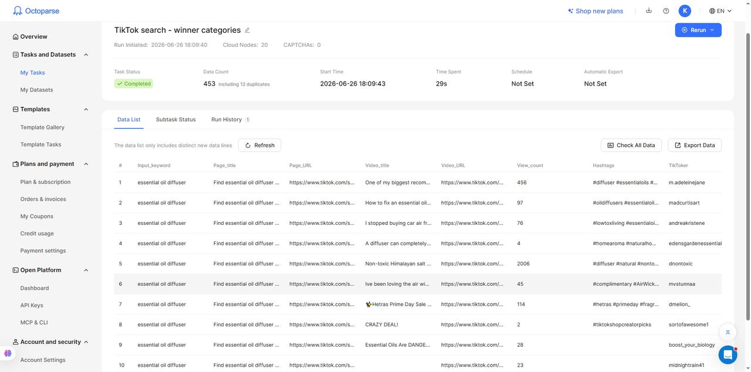Open Credit usage

click(x=37, y=233)
